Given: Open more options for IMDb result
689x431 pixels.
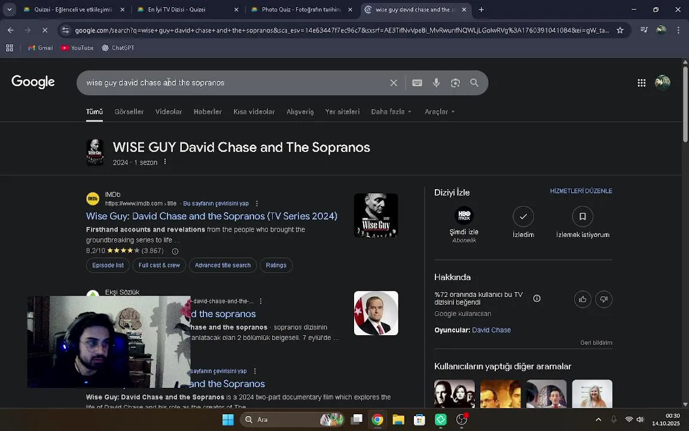Looking at the screenshot, I should click(257, 204).
